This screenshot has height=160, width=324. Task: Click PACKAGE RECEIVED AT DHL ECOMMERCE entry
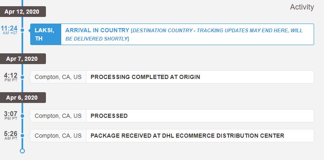coord(200,136)
